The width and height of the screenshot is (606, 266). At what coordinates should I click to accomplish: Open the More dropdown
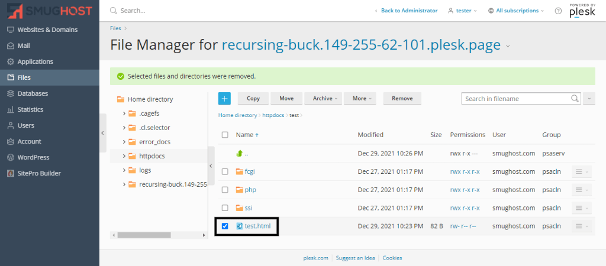pyautogui.click(x=360, y=99)
